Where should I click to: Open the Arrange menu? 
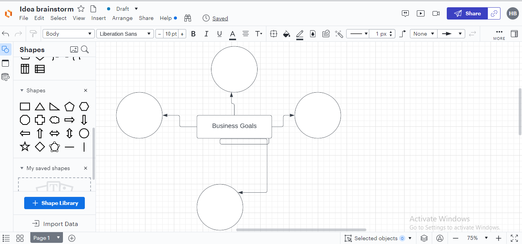(122, 18)
